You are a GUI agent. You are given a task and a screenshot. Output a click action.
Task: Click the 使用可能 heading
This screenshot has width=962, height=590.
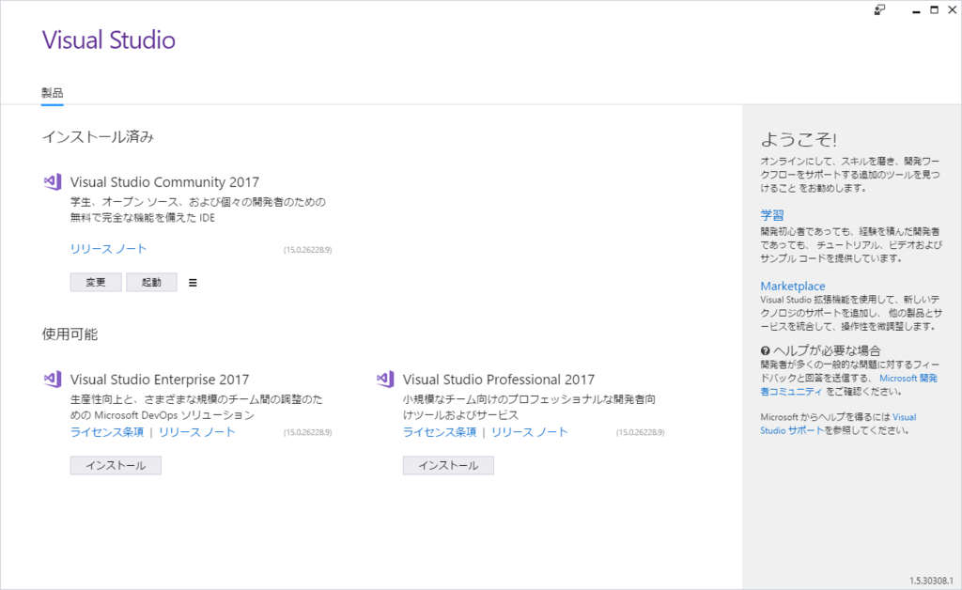pyautogui.click(x=70, y=334)
